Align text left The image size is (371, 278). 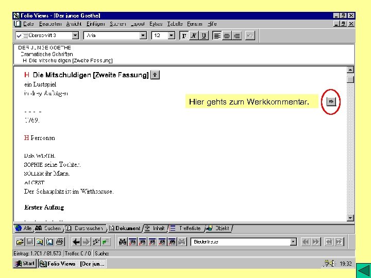(x=217, y=36)
